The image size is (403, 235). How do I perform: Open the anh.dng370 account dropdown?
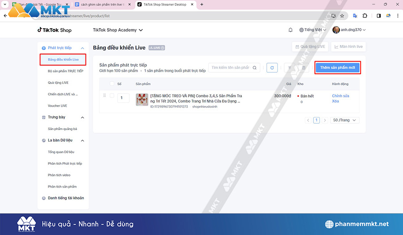pos(353,30)
